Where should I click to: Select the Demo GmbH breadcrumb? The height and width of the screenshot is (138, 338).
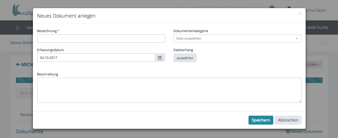click(x=21, y=43)
